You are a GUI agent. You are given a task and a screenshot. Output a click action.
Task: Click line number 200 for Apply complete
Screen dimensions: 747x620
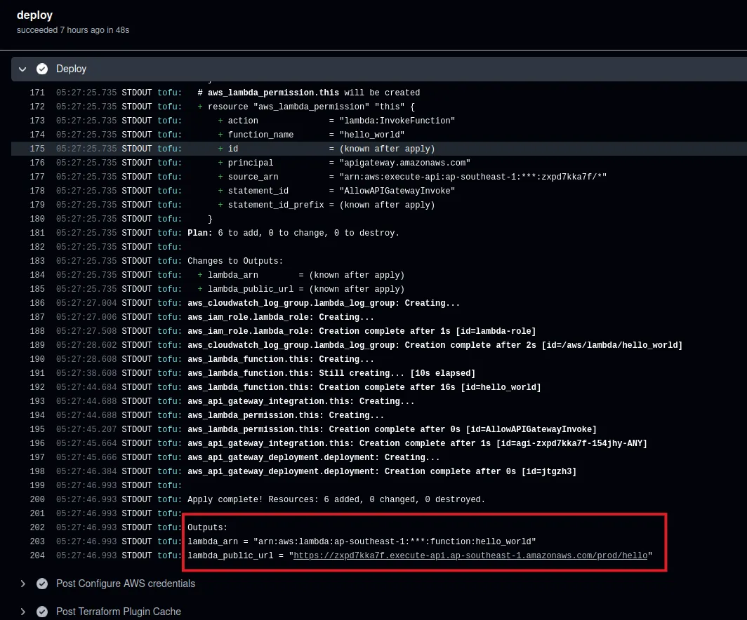(x=37, y=499)
